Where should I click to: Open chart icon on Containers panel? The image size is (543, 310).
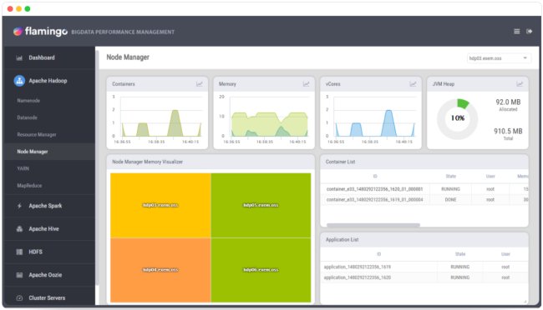coord(200,84)
